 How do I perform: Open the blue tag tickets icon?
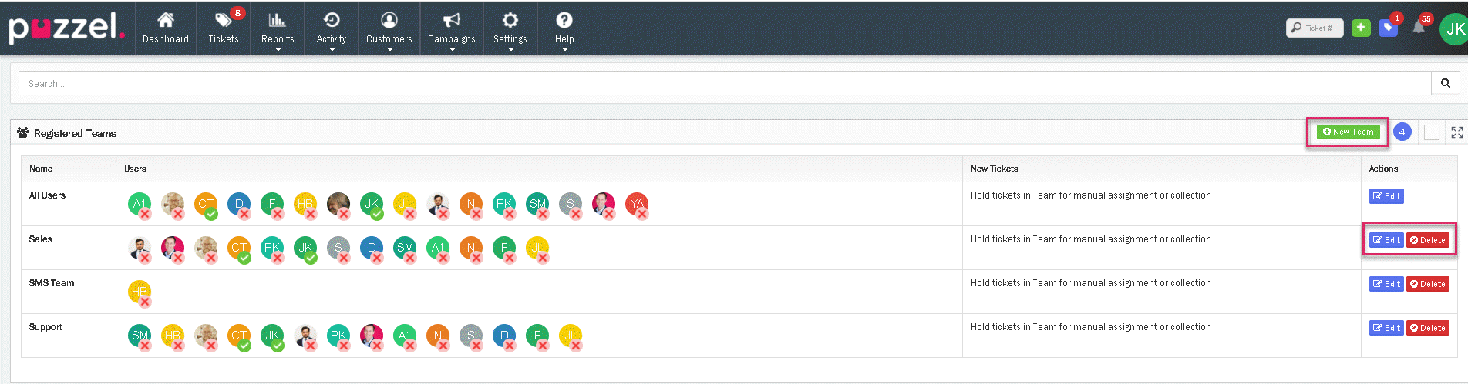point(1388,28)
